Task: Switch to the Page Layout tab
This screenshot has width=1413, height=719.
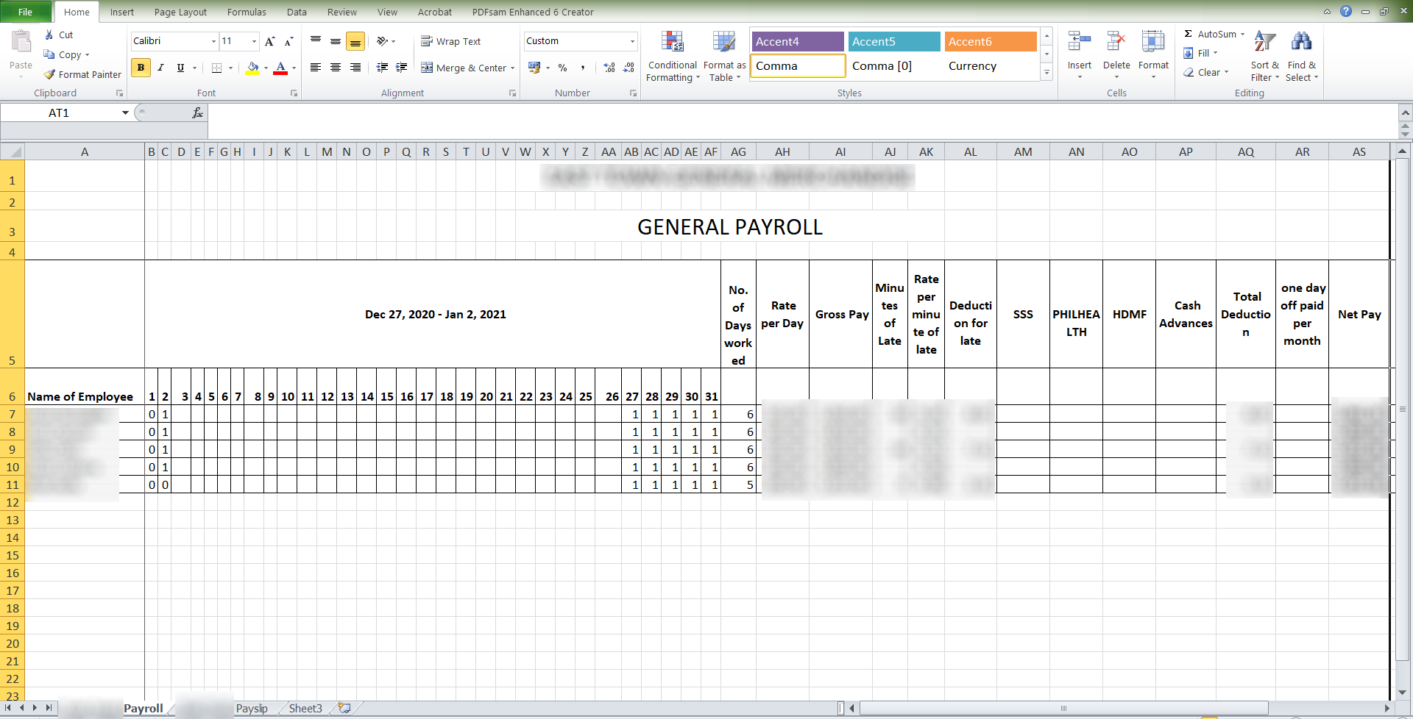Action: click(180, 12)
